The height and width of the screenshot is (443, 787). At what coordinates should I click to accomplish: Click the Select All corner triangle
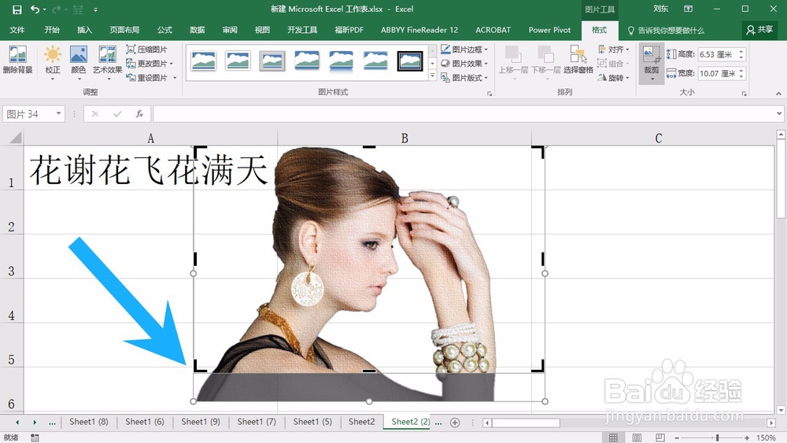pos(16,138)
